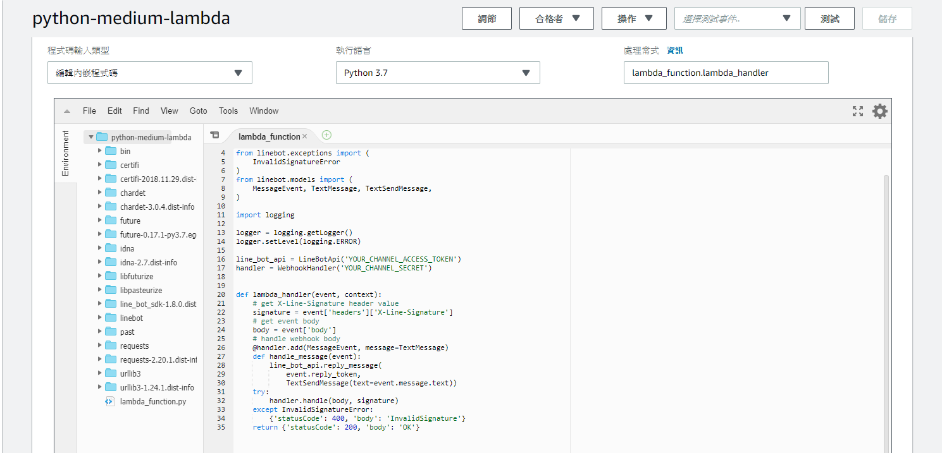Expand the chardet-3.0.4.dist-info folder
Screen dimensions: 942x453
[x=99, y=207]
